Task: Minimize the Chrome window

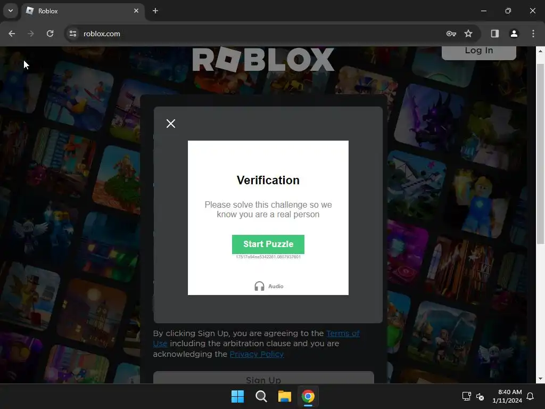Action: pos(483,11)
